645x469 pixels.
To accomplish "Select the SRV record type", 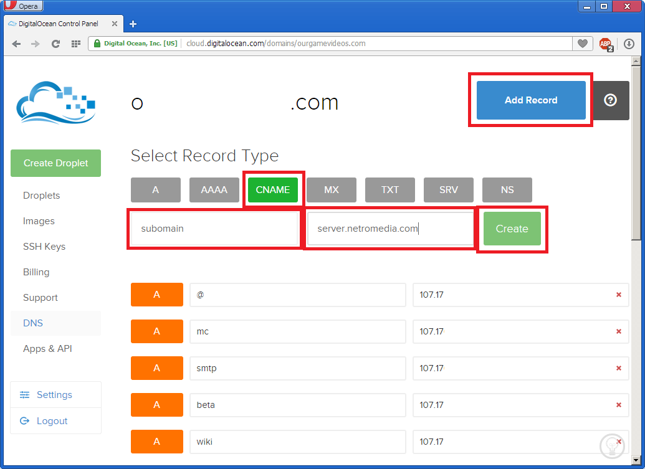I will click(x=448, y=190).
